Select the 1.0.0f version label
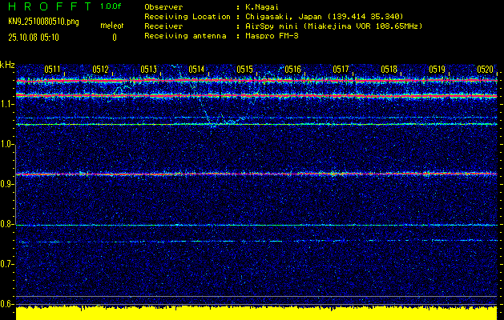The height and width of the screenshot is (320, 504). pyautogui.click(x=111, y=6)
